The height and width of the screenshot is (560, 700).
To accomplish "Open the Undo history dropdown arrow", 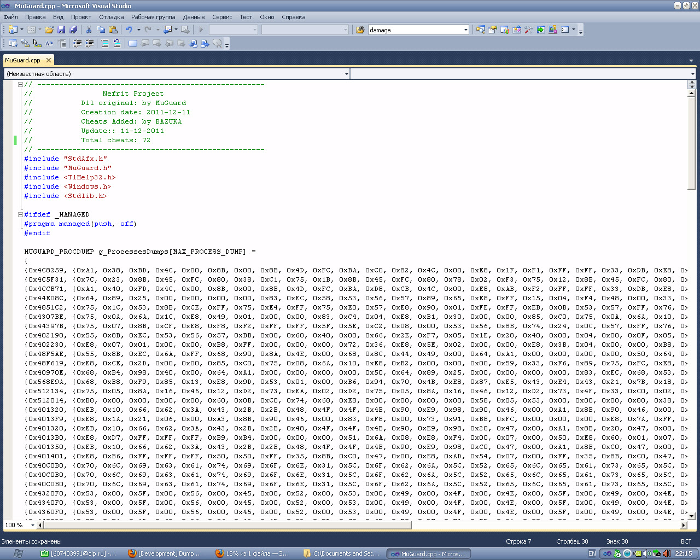I will pos(138,30).
